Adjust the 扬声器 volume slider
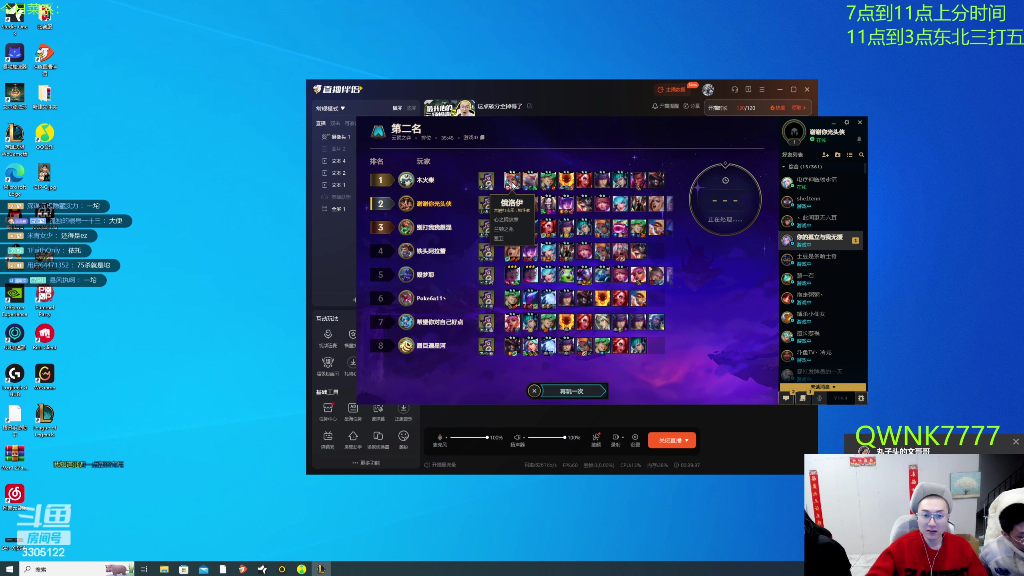Image resolution: width=1024 pixels, height=576 pixels. [x=546, y=438]
